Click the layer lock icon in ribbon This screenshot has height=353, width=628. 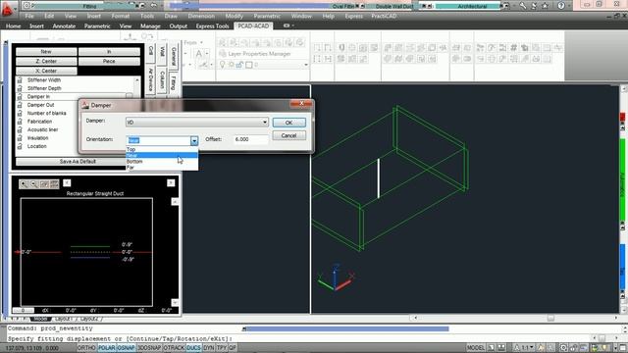pos(239,65)
